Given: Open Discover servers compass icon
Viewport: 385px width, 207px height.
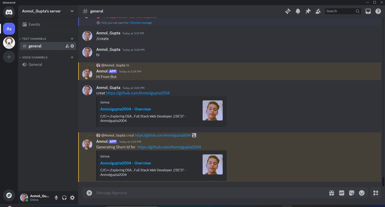Looking at the screenshot, I should (x=9, y=195).
